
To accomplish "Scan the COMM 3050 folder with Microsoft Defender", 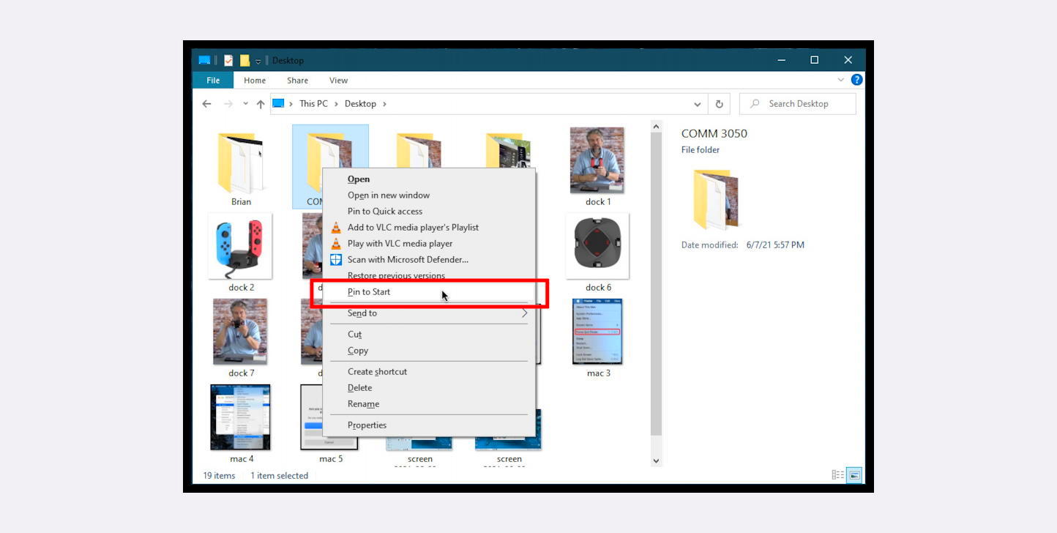I will (406, 259).
